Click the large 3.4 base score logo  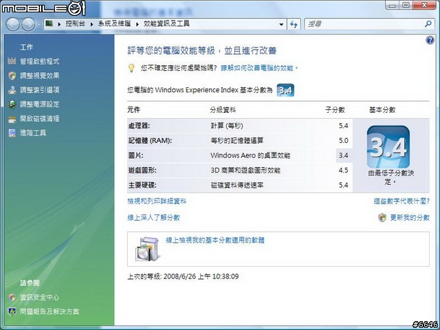388,146
